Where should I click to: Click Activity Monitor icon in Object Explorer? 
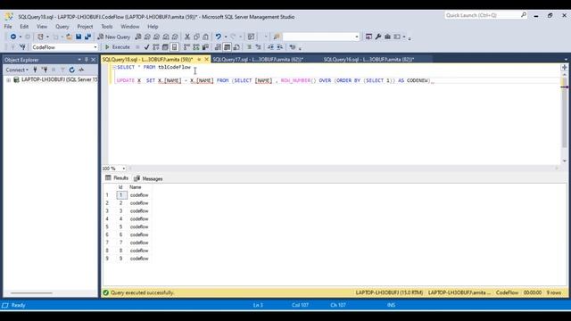(x=81, y=70)
